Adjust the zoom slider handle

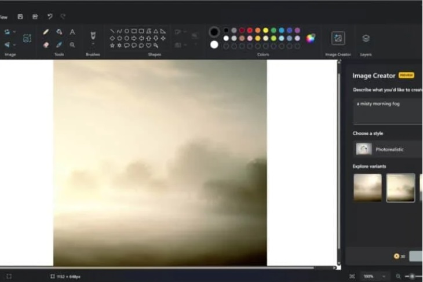pos(412,276)
